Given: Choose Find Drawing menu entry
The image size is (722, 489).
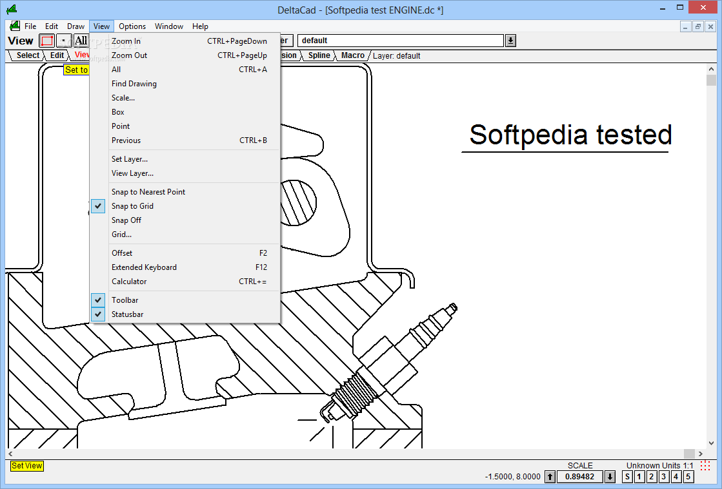Looking at the screenshot, I should click(185, 84).
